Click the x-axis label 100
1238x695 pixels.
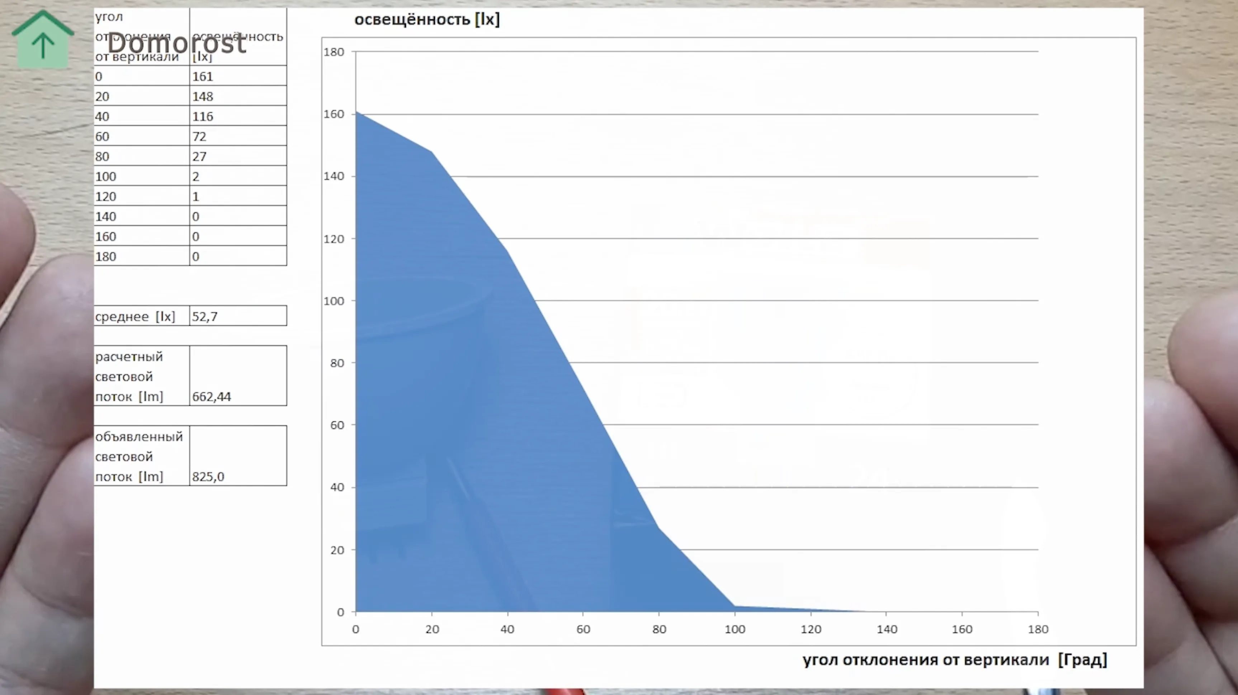(x=735, y=629)
